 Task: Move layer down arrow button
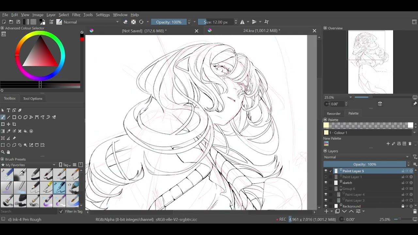click(x=344, y=211)
